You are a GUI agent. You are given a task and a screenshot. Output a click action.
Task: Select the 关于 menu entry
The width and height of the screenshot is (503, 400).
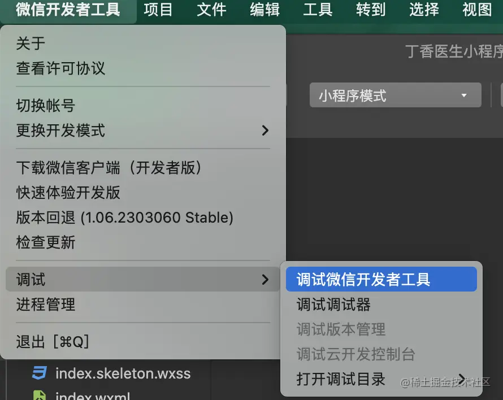point(143,44)
